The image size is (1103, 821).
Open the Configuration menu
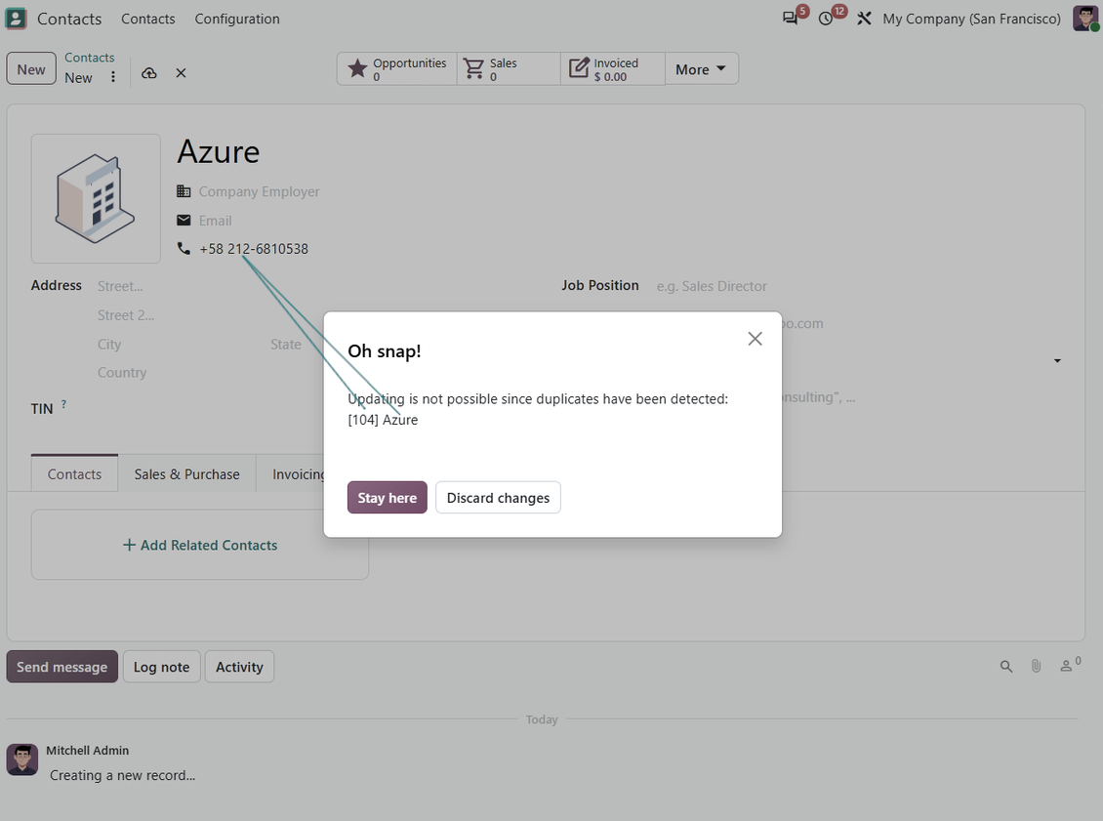[x=237, y=19]
